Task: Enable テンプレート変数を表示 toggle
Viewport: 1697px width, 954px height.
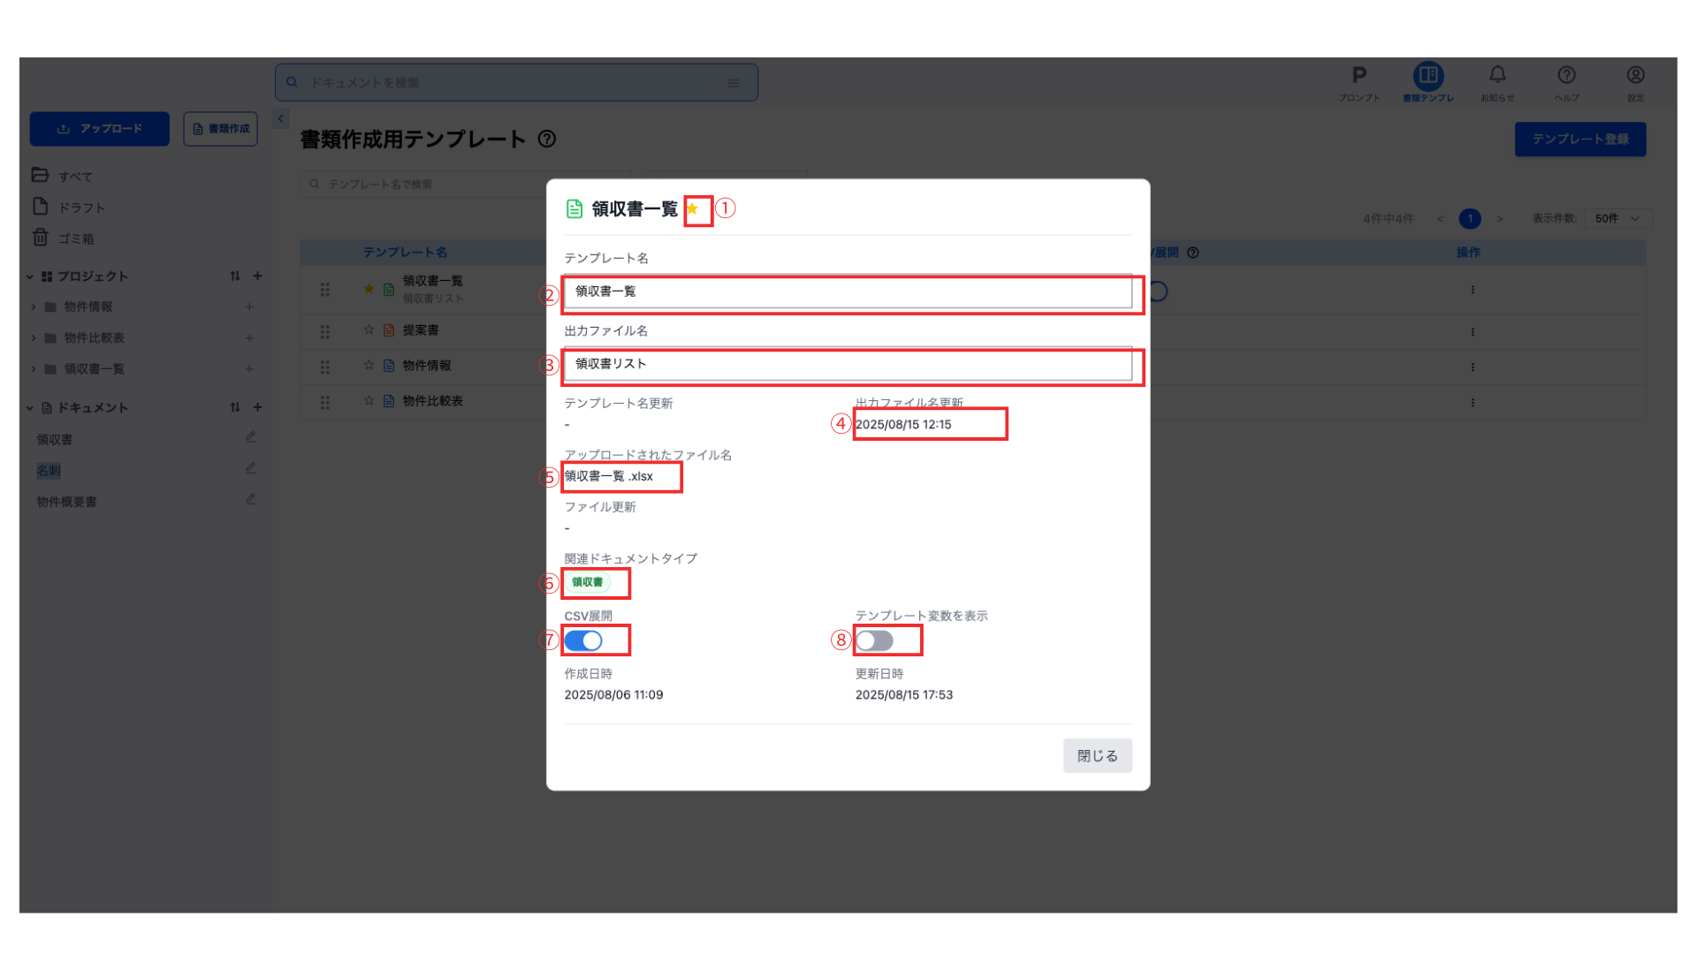Action: point(874,640)
